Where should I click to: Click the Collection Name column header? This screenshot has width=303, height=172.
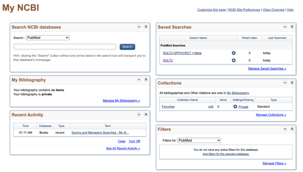pos(187,100)
